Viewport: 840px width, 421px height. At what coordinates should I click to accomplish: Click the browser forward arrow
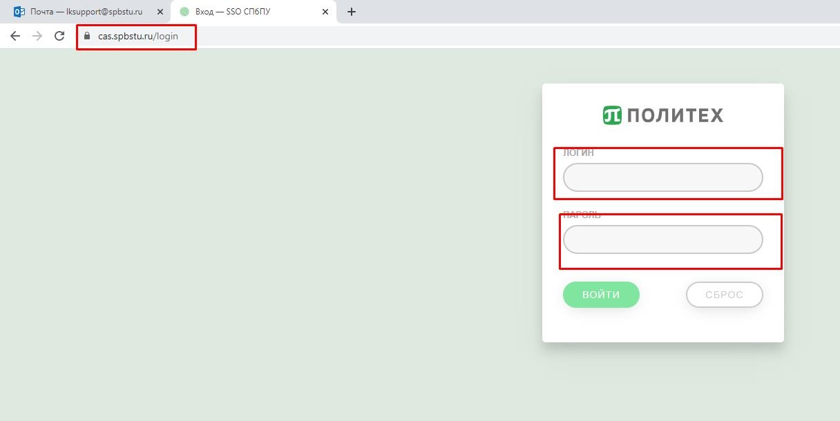coord(37,36)
